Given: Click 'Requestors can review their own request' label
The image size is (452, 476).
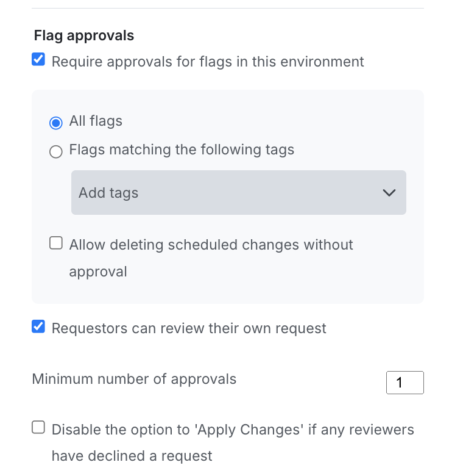Looking at the screenshot, I should tap(189, 328).
